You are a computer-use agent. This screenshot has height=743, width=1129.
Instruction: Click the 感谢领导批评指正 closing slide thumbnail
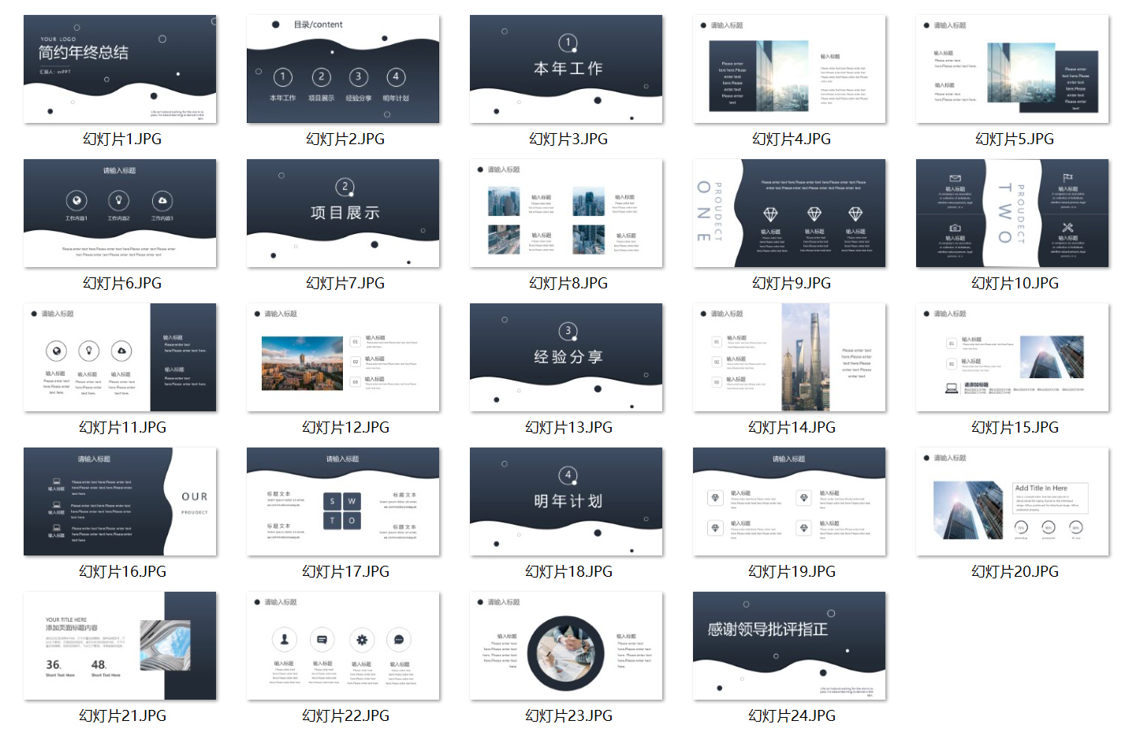click(x=789, y=646)
